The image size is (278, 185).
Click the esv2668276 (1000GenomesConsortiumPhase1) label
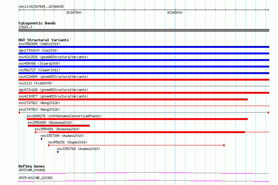pos(64,116)
